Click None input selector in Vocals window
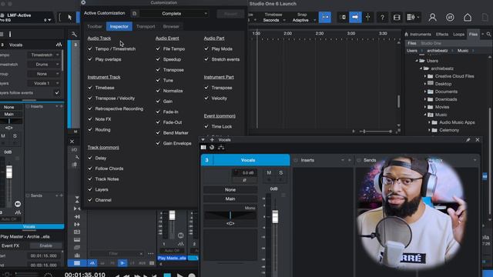The width and height of the screenshot is (493, 277). tap(230, 190)
